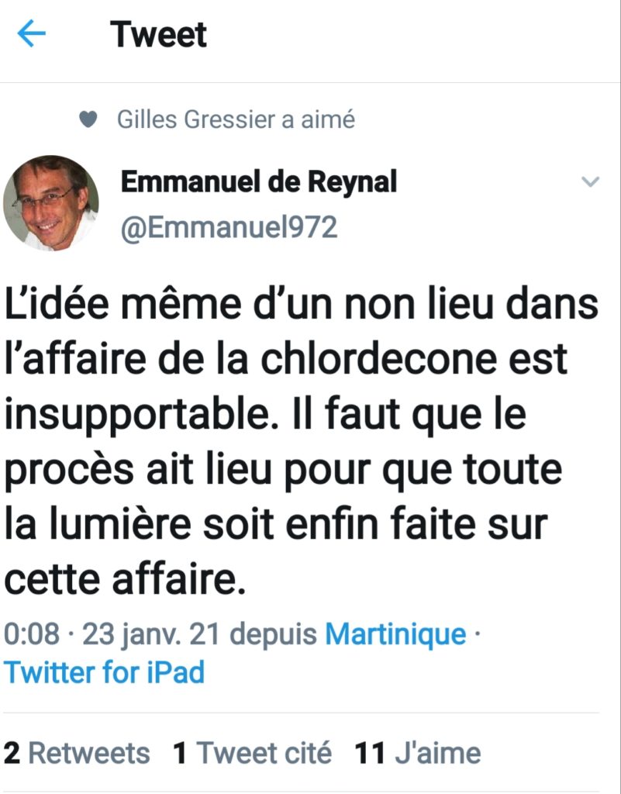View the 11 J'aime likes list

(418, 753)
